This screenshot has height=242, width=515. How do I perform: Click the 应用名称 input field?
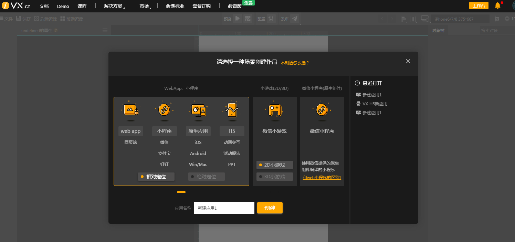pos(224,208)
